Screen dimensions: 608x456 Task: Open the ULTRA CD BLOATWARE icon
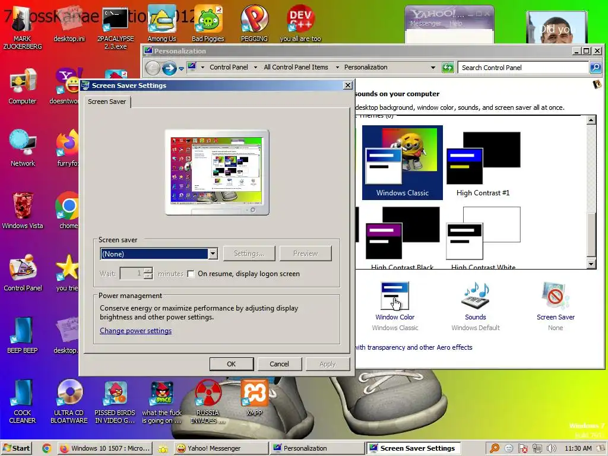click(69, 401)
